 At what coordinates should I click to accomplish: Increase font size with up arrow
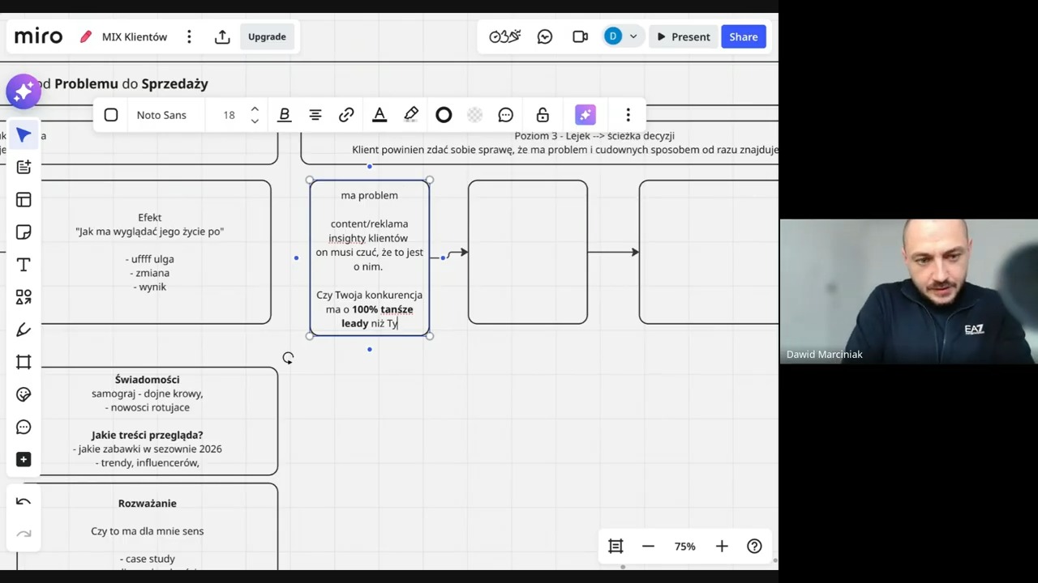(x=255, y=109)
